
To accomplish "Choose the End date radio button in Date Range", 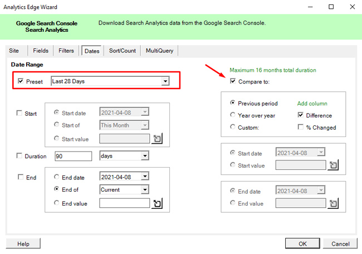I will click(x=57, y=177).
